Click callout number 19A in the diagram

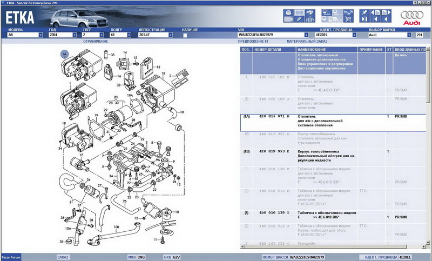pyautogui.click(x=130, y=95)
